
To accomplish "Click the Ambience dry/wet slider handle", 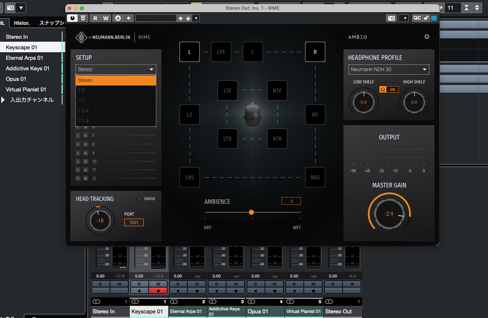I will click(x=251, y=212).
